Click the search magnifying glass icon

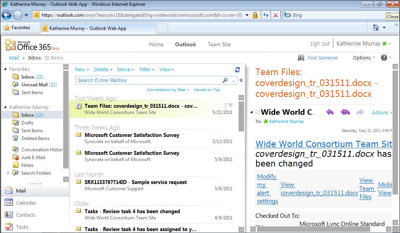click(x=225, y=80)
